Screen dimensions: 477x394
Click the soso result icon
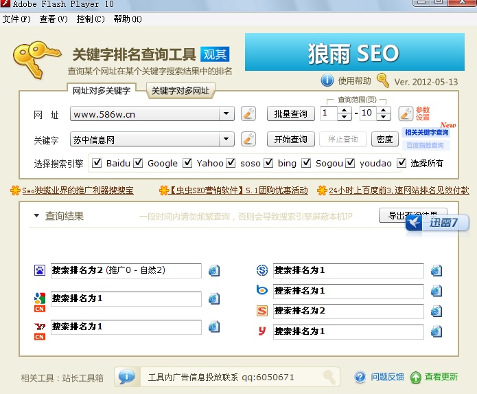coord(262,270)
